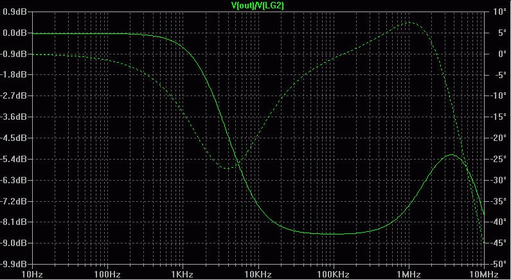
Task: Click the 10KHz frequency axis label
Action: tap(258, 274)
